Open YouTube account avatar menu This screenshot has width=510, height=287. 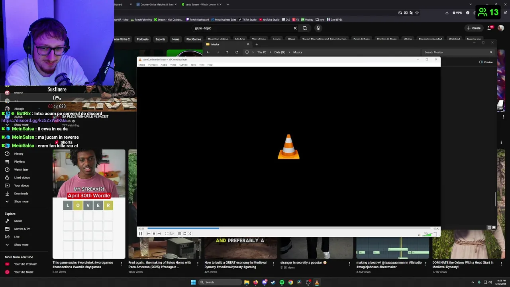tap(501, 28)
